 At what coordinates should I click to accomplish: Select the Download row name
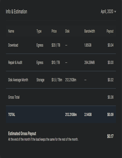pos(13,45)
